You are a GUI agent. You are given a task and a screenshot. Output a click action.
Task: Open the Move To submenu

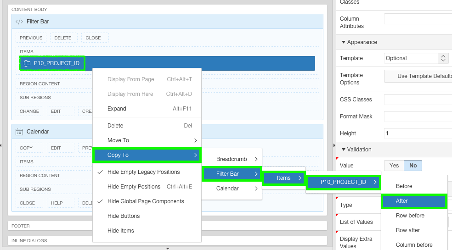pos(147,140)
